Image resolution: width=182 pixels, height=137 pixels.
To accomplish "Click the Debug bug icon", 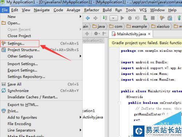I will pos(130,18).
